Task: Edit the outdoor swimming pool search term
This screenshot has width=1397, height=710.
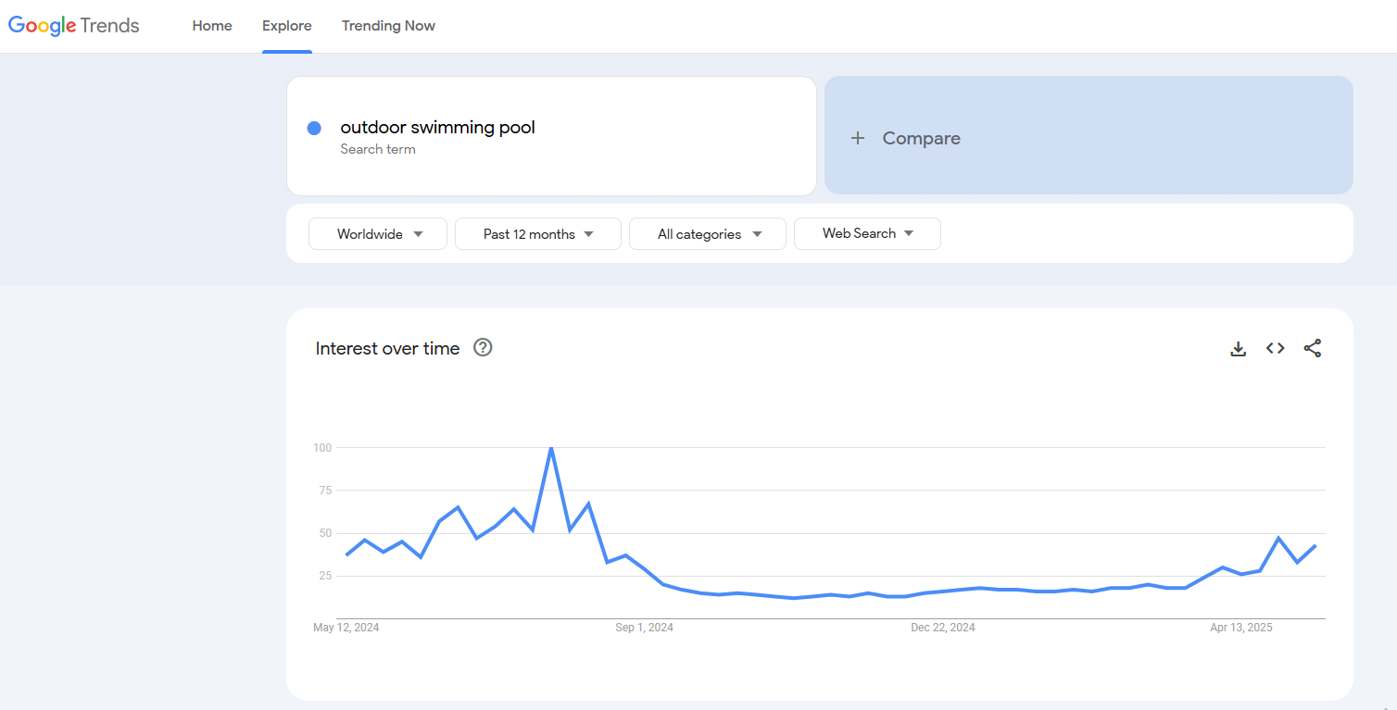Action: click(438, 128)
